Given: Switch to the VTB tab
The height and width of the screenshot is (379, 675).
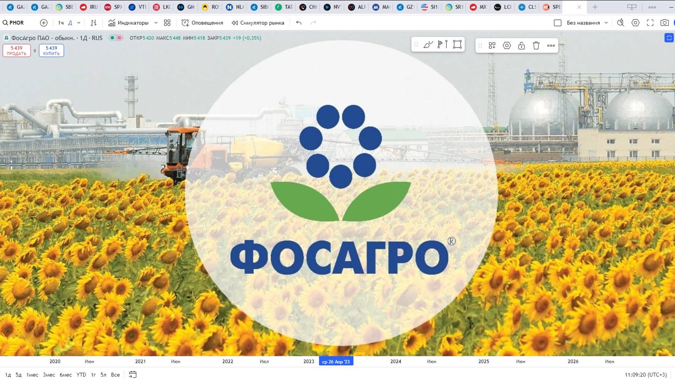Looking at the screenshot, I should click(x=138, y=7).
